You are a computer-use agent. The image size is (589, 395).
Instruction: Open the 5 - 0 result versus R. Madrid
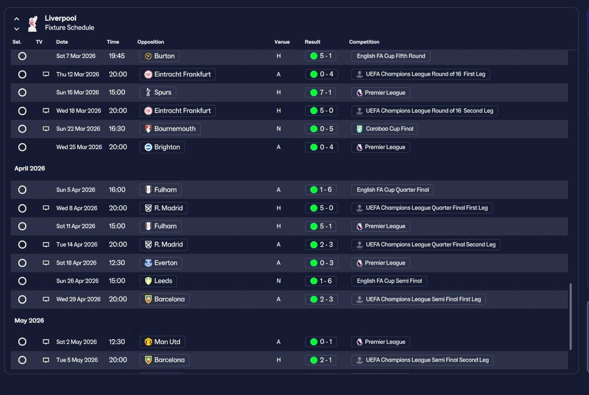click(x=322, y=208)
